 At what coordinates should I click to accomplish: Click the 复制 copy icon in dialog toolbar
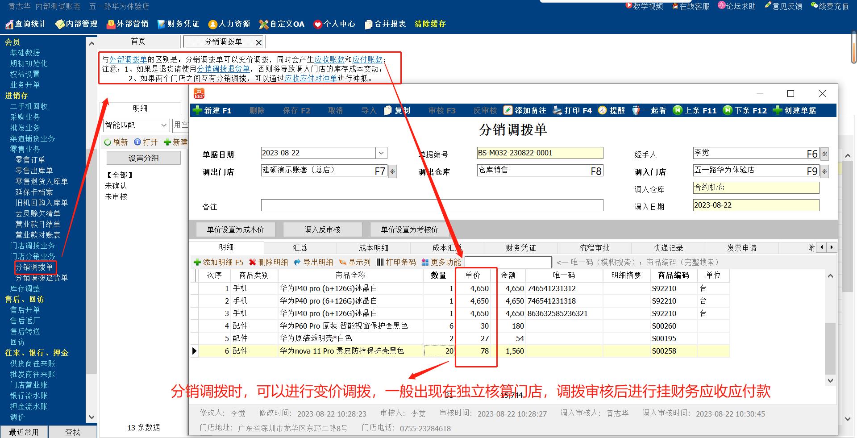click(388, 110)
